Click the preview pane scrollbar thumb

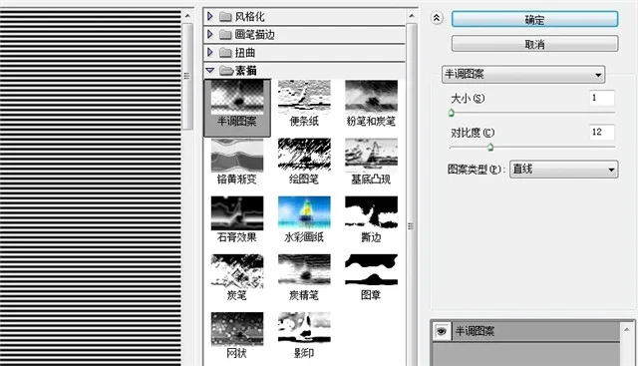[x=187, y=76]
